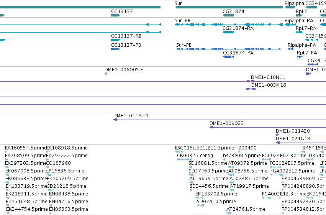Open the Sur-RB transcript feature
The width and height of the screenshot is (326, 215).
229,25
